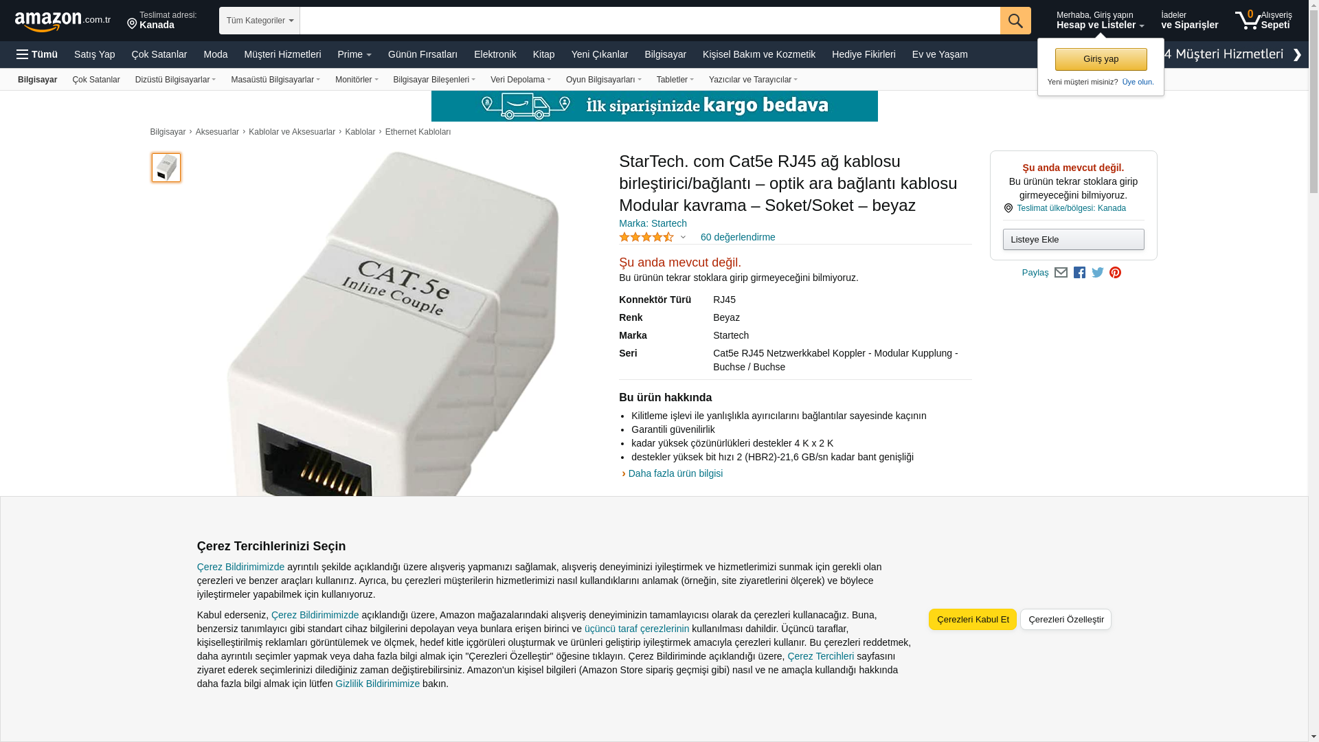The image size is (1319, 742).
Task: Open the Tümü hamburger menu
Action: coord(37,54)
